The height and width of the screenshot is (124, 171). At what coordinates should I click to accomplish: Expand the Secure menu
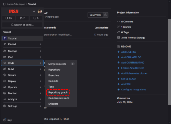tap(22, 75)
